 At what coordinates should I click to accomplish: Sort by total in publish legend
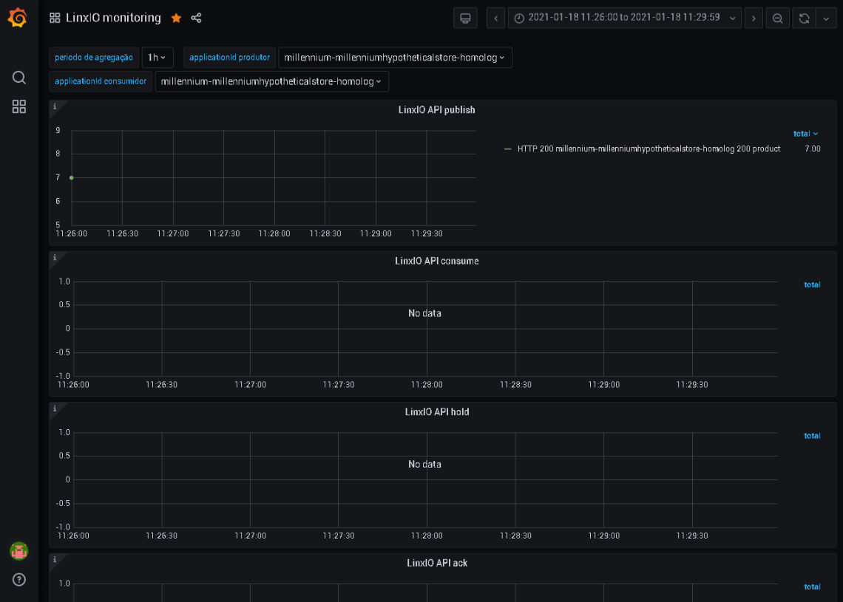click(805, 134)
